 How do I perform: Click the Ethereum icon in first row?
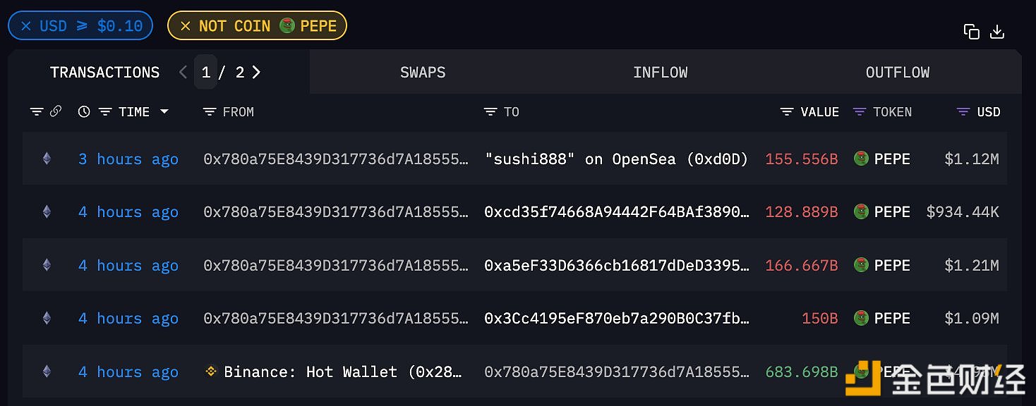[x=47, y=159]
